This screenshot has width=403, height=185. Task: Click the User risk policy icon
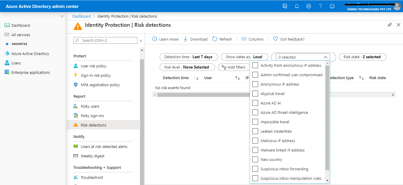[76, 66]
